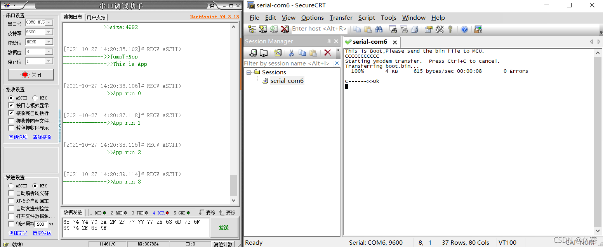Click the data log vertical scrollbar thumb
Screen dimensions: 603x247
pyautogui.click(x=233, y=185)
